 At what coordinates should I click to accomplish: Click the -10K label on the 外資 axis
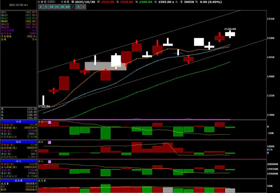click(271, 133)
